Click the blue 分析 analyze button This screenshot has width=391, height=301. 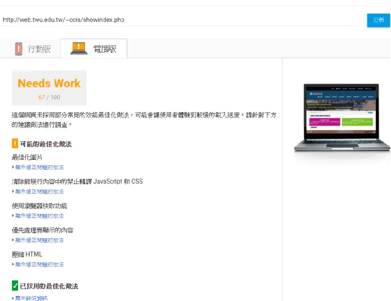(x=378, y=20)
